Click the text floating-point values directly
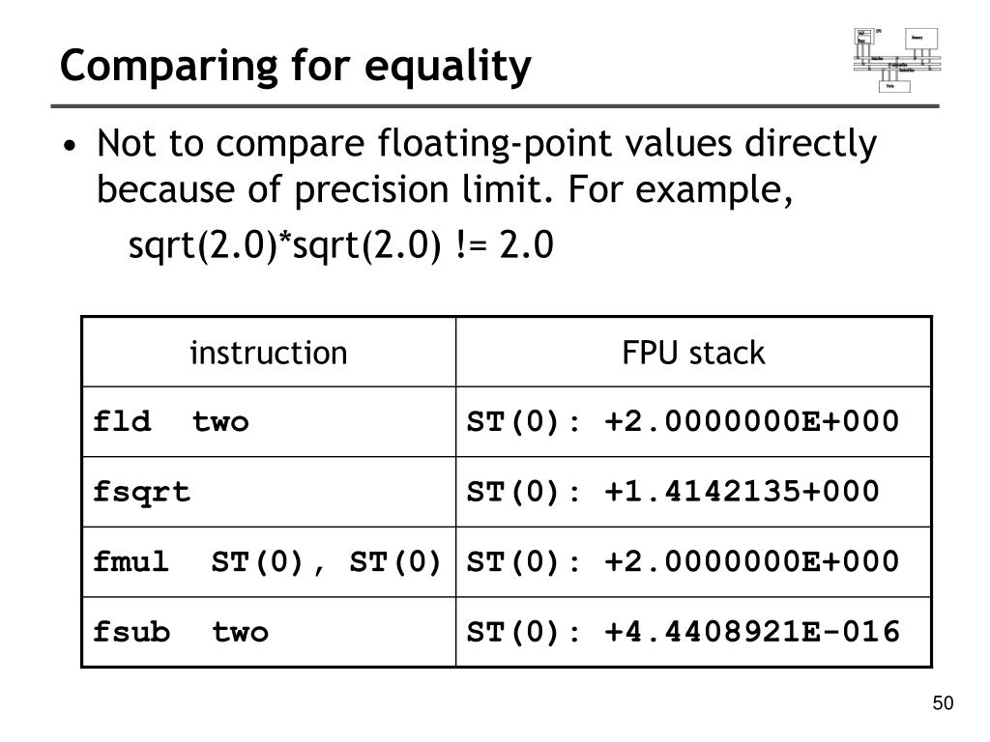Image resolution: width=990 pixels, height=742 pixels. (626, 144)
